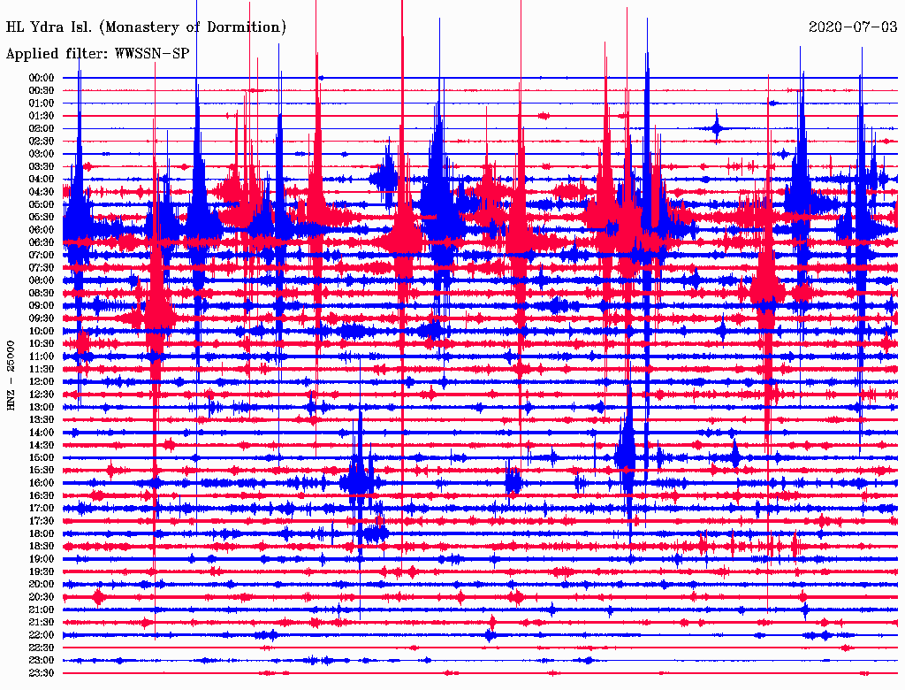Select the 17:30 time label

pyautogui.click(x=42, y=521)
